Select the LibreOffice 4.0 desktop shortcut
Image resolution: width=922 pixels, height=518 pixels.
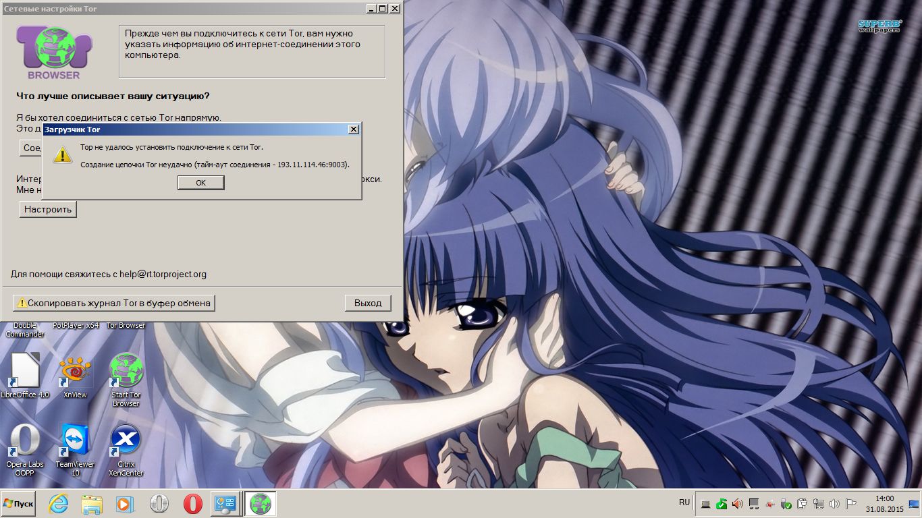pos(25,376)
